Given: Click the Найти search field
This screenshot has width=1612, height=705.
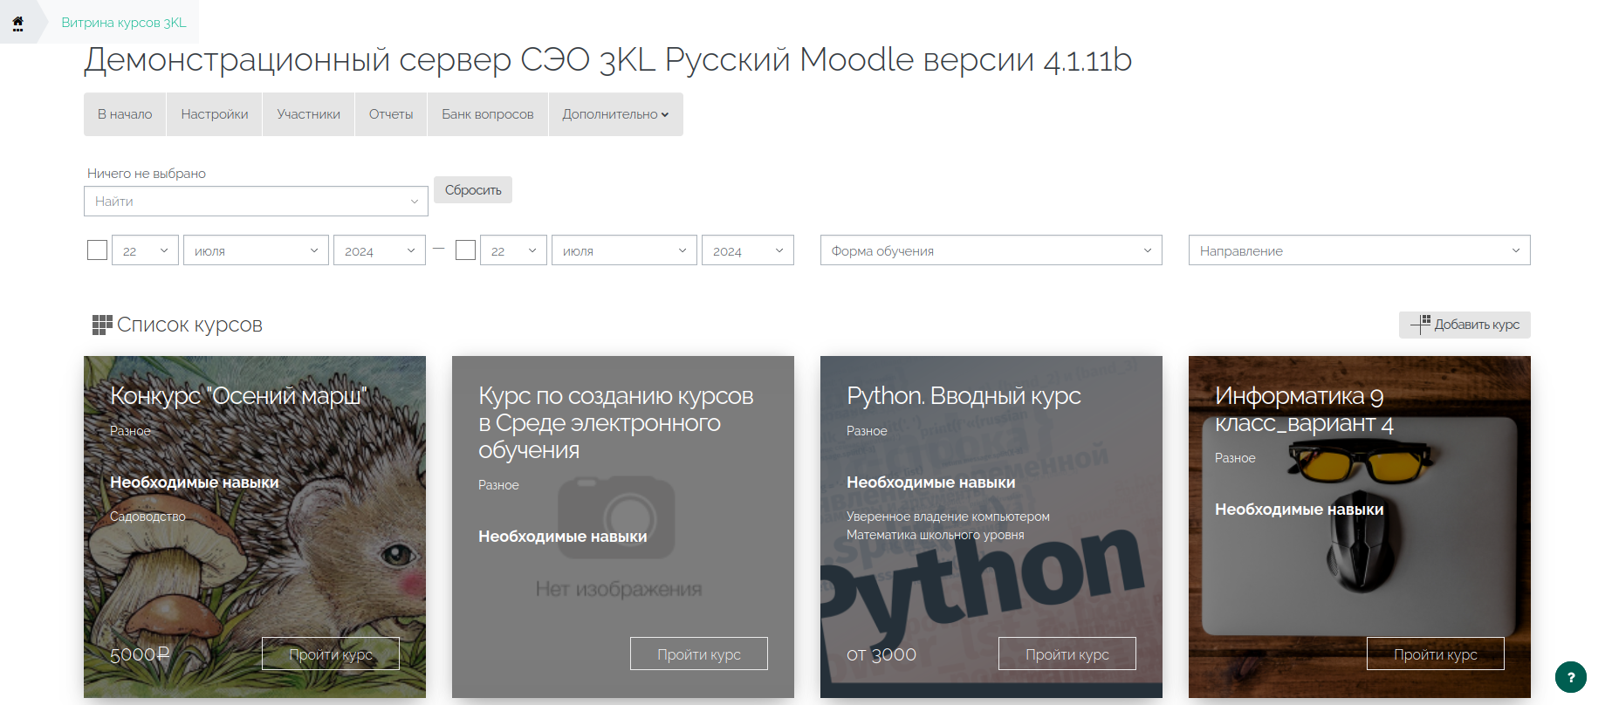Looking at the screenshot, I should [x=256, y=201].
